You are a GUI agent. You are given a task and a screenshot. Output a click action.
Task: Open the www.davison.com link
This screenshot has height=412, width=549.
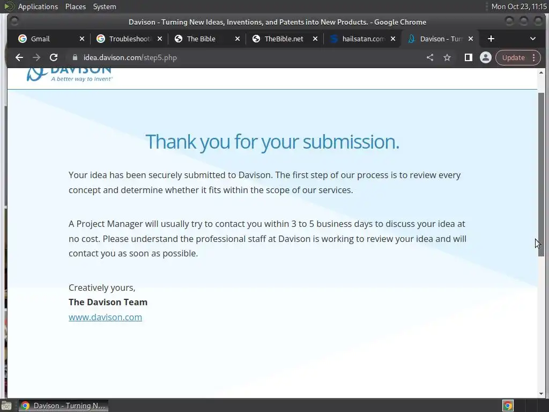[105, 317]
